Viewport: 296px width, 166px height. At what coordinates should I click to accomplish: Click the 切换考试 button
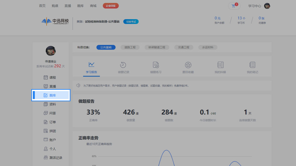coord(131,21)
